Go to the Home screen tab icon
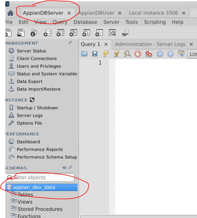The height and width of the screenshot is (218, 197). pos(10,13)
